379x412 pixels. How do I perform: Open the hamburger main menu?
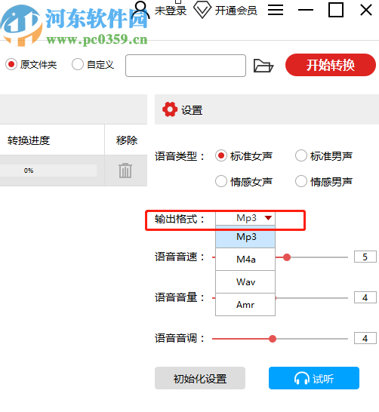276,10
